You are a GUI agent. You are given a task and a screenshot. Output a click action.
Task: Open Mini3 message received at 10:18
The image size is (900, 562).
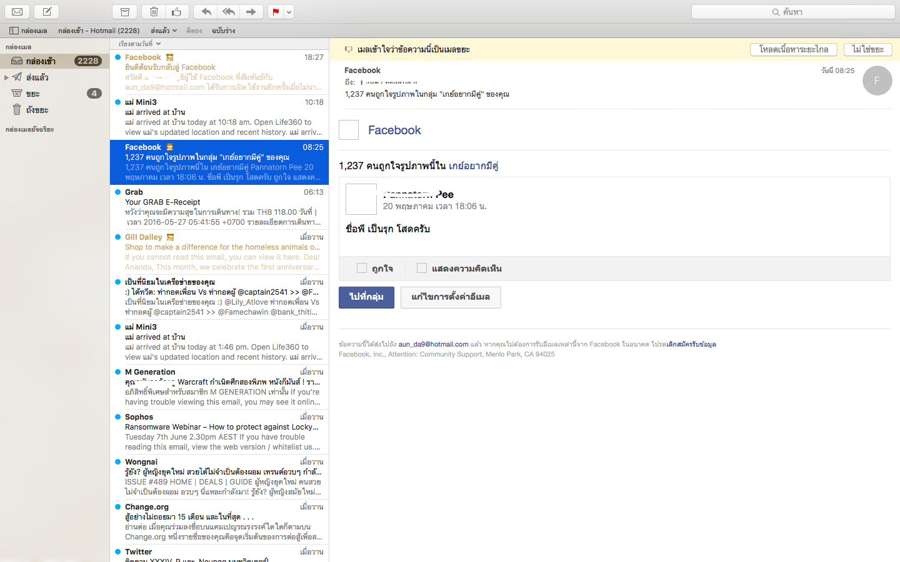(219, 117)
